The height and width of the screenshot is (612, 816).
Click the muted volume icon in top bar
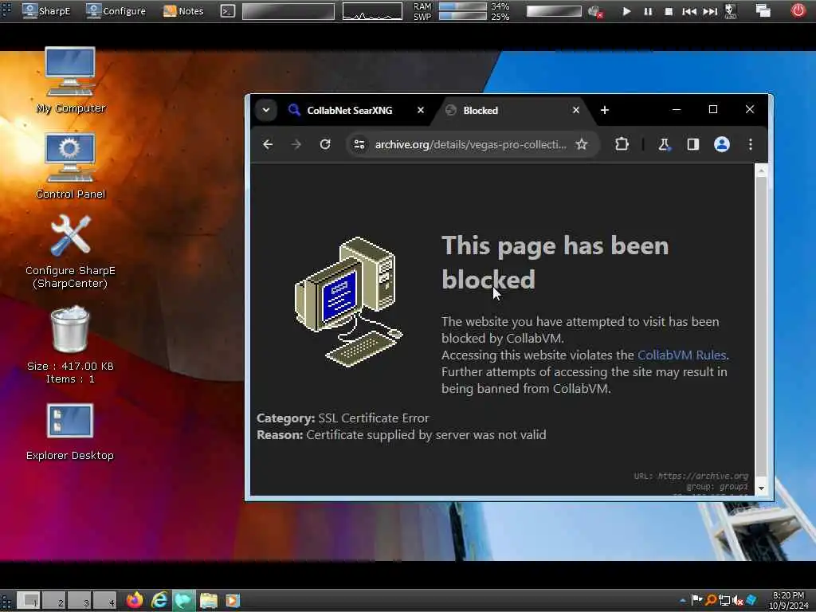(x=594, y=11)
